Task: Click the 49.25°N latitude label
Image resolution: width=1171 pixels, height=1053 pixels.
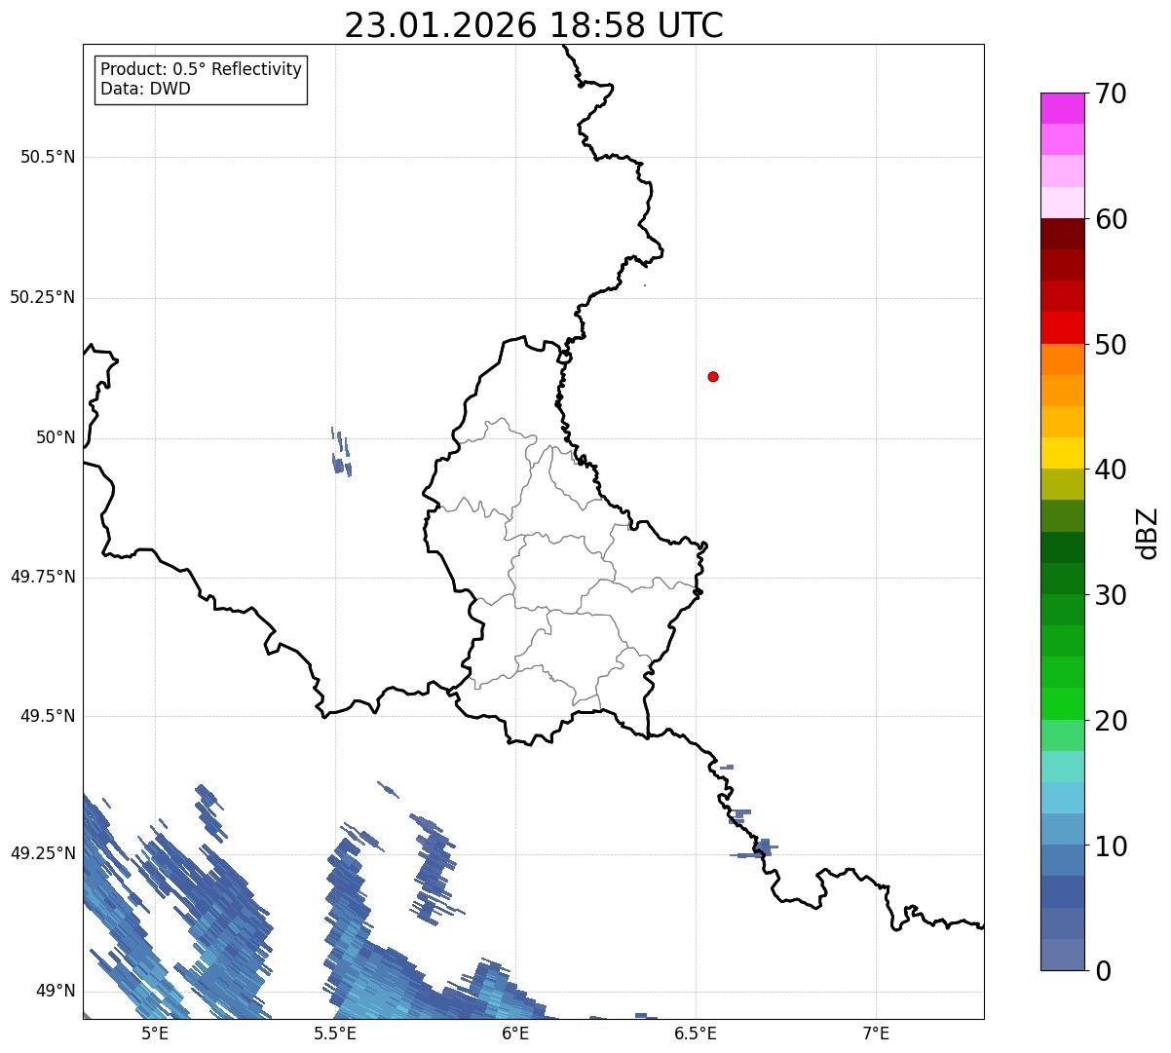Action: pos(43,853)
